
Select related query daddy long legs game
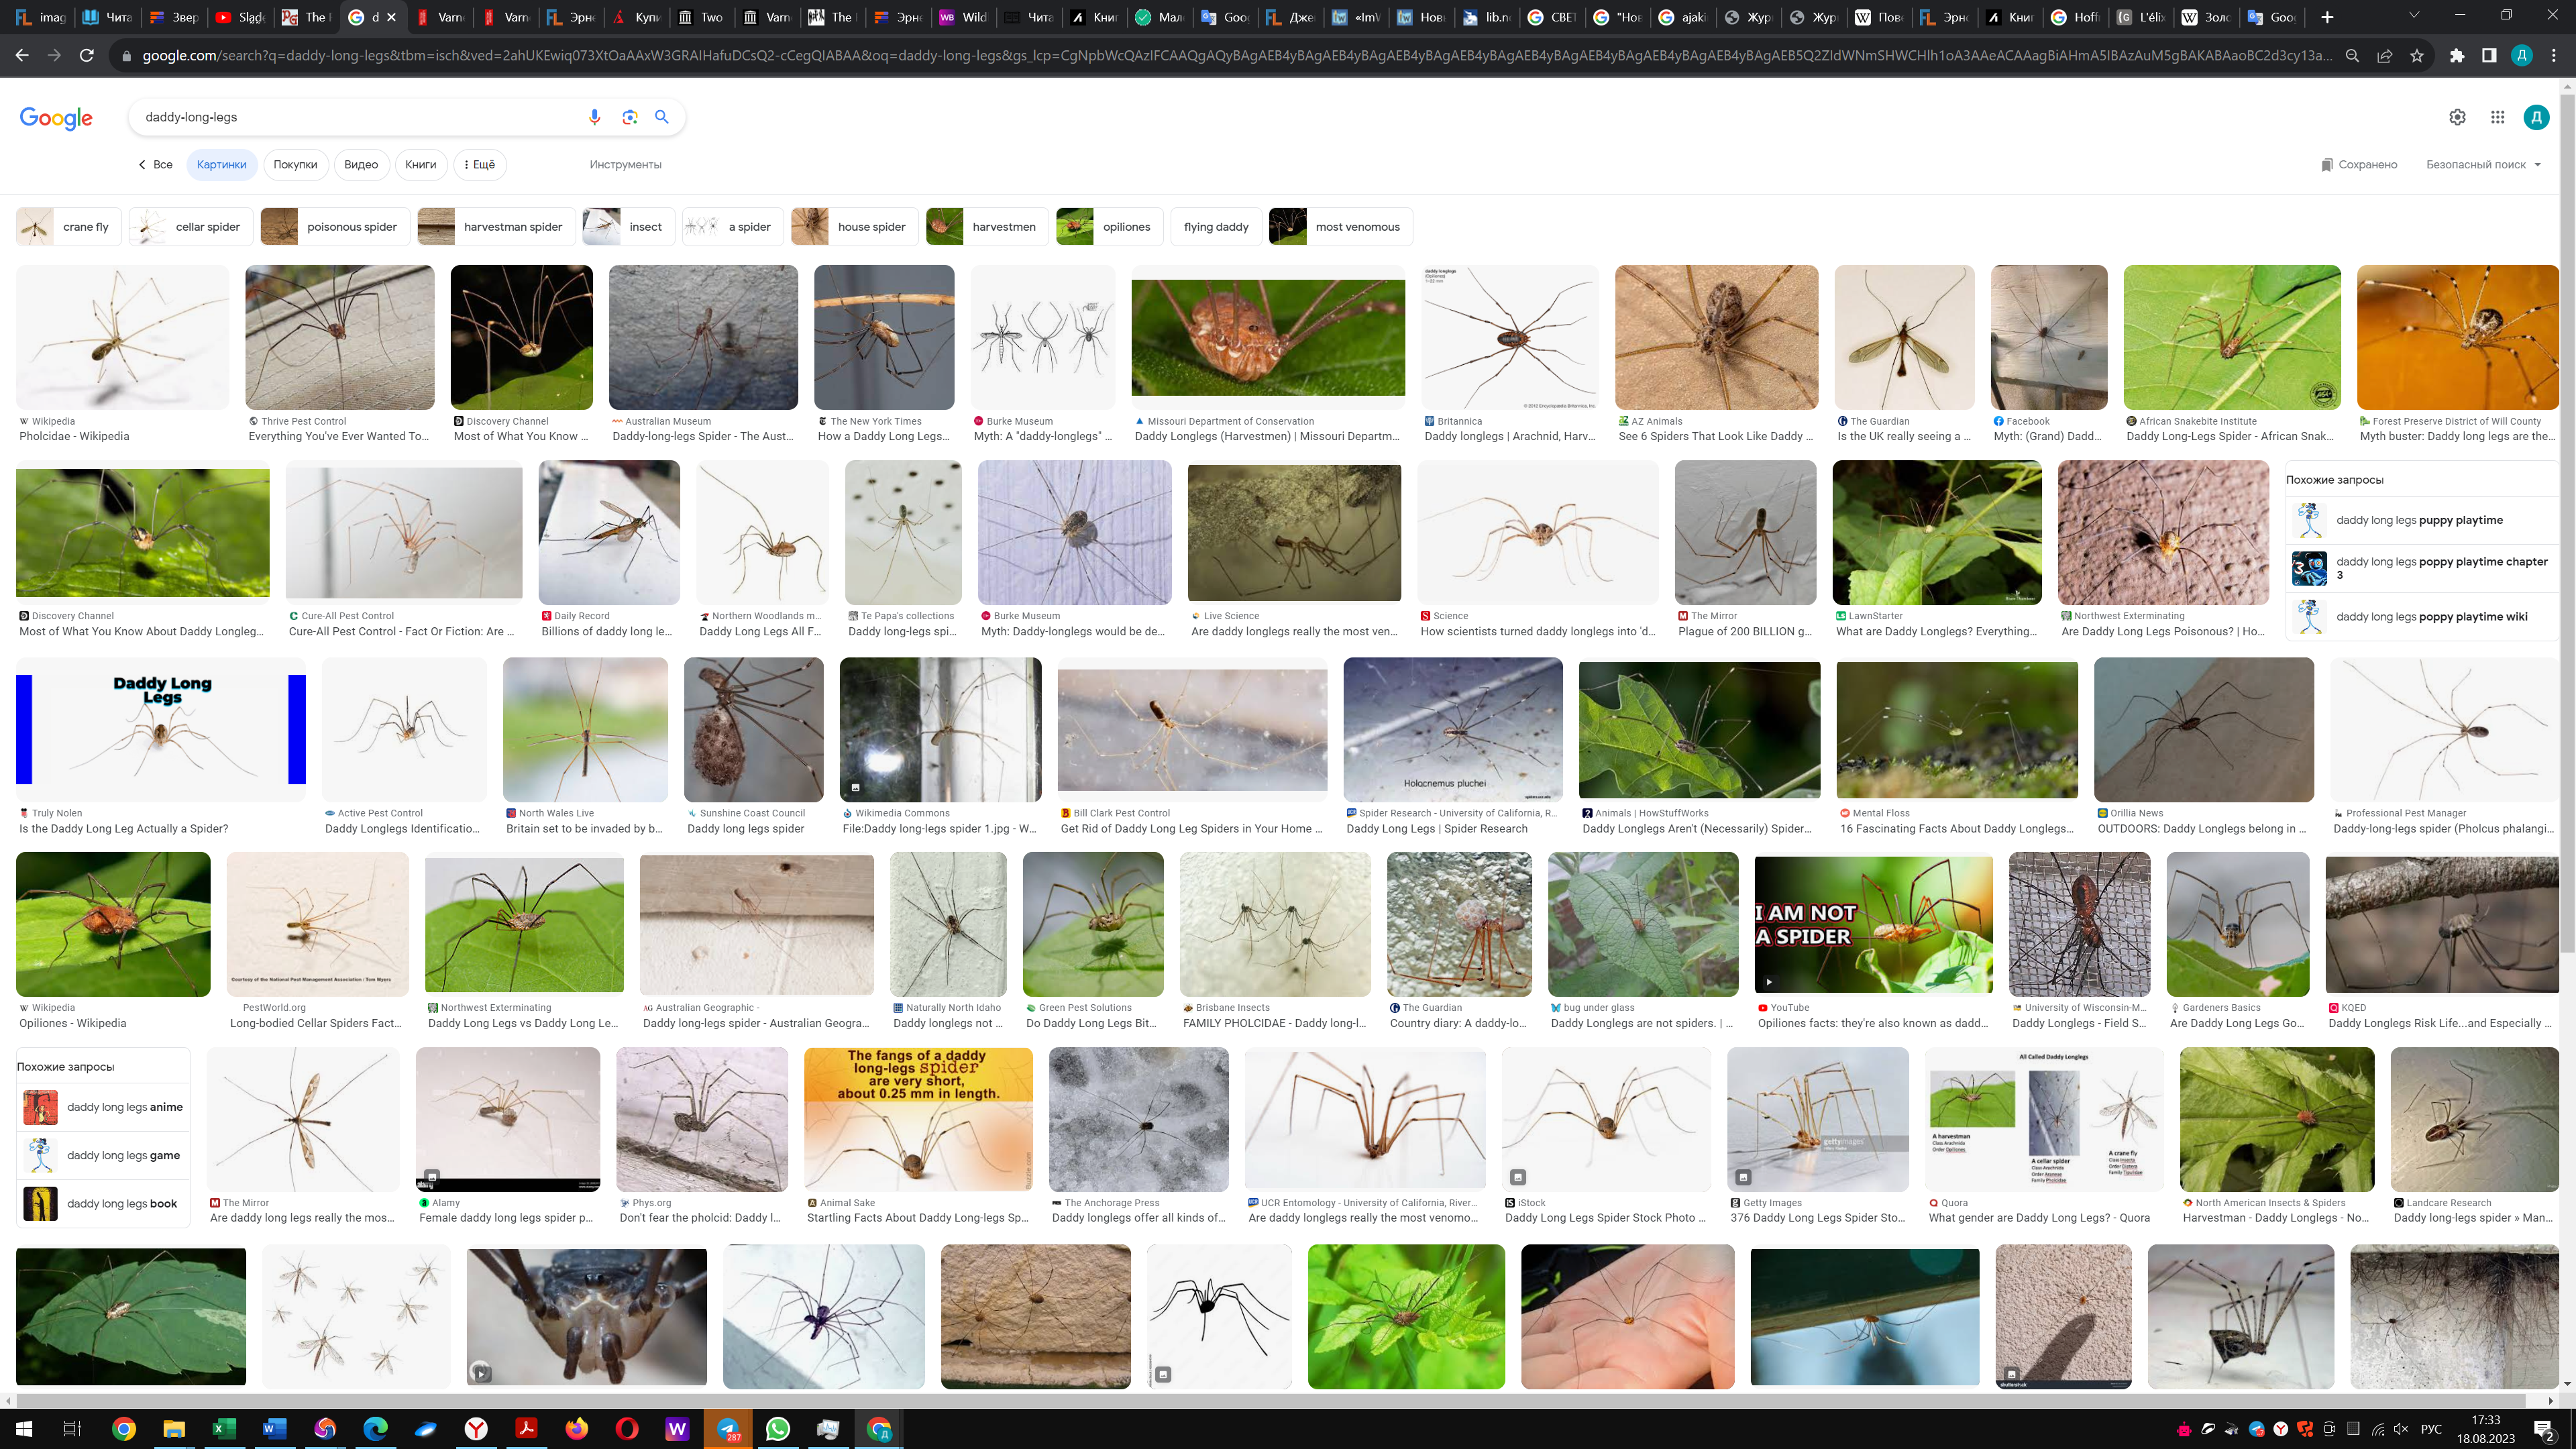click(x=103, y=1155)
